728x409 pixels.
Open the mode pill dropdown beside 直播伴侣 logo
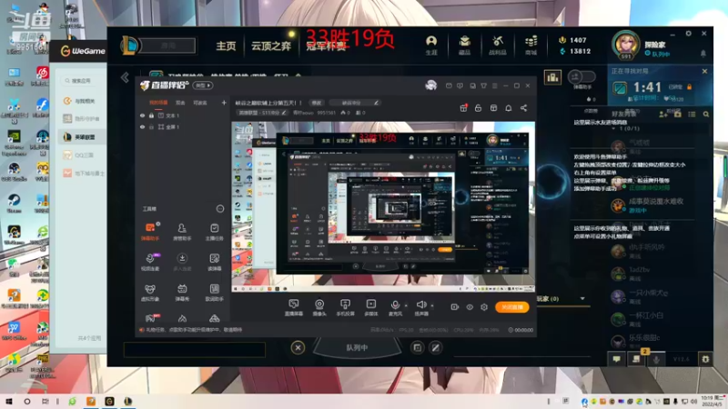coord(203,85)
